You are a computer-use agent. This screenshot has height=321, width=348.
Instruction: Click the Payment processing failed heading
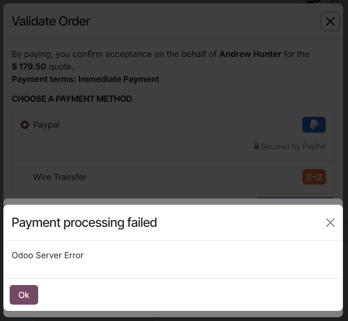pyautogui.click(x=84, y=223)
